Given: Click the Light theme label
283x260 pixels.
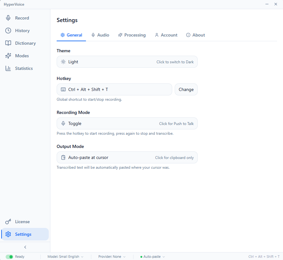Looking at the screenshot, I should [x=73, y=62].
